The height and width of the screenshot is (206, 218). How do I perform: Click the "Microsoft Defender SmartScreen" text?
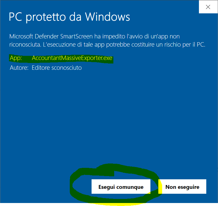51,37
